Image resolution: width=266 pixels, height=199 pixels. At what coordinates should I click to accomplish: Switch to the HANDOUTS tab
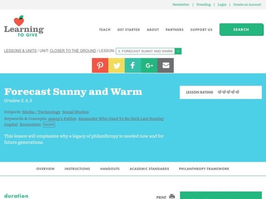tap(110, 168)
